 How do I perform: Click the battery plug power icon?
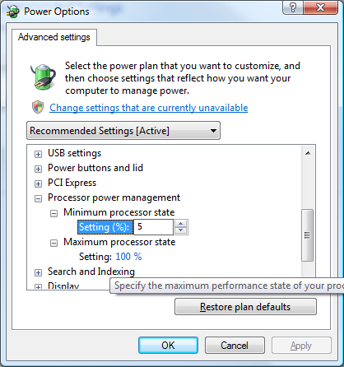click(43, 77)
